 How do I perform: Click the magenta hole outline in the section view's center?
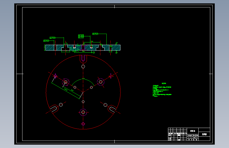click(x=83, y=48)
